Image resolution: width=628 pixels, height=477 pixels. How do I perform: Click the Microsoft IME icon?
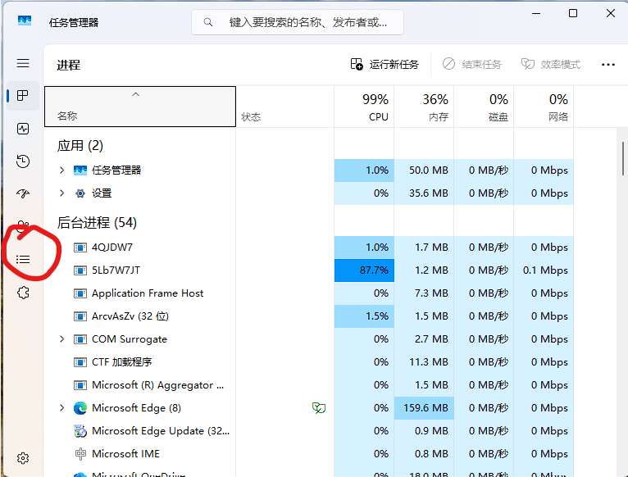coord(80,454)
